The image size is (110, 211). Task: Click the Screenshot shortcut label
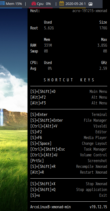pyautogui.click(x=97, y=161)
